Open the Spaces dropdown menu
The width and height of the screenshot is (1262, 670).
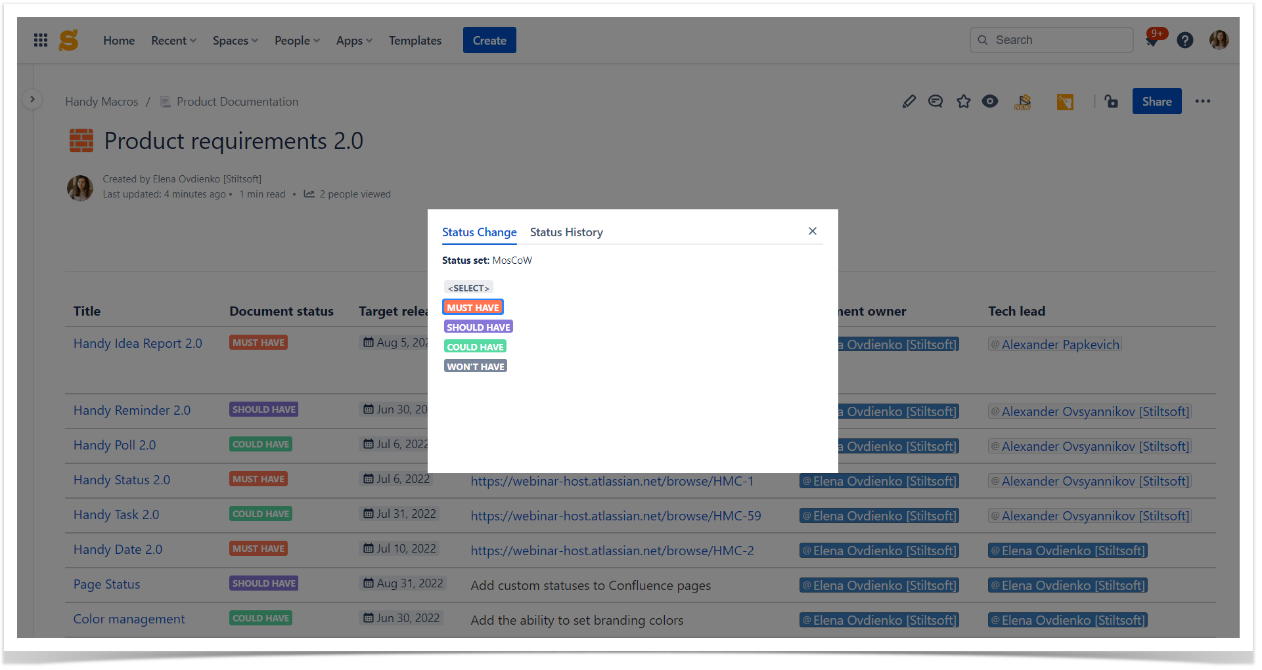(x=235, y=41)
